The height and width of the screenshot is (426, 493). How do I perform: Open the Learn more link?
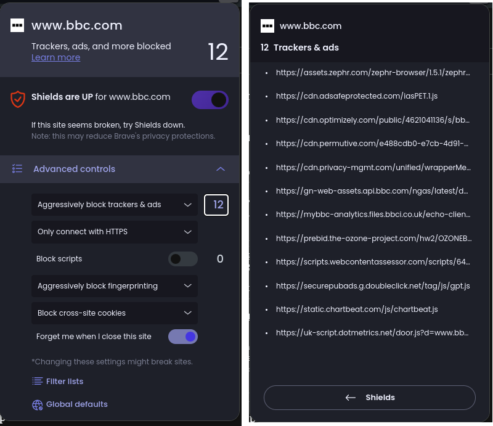(x=55, y=57)
